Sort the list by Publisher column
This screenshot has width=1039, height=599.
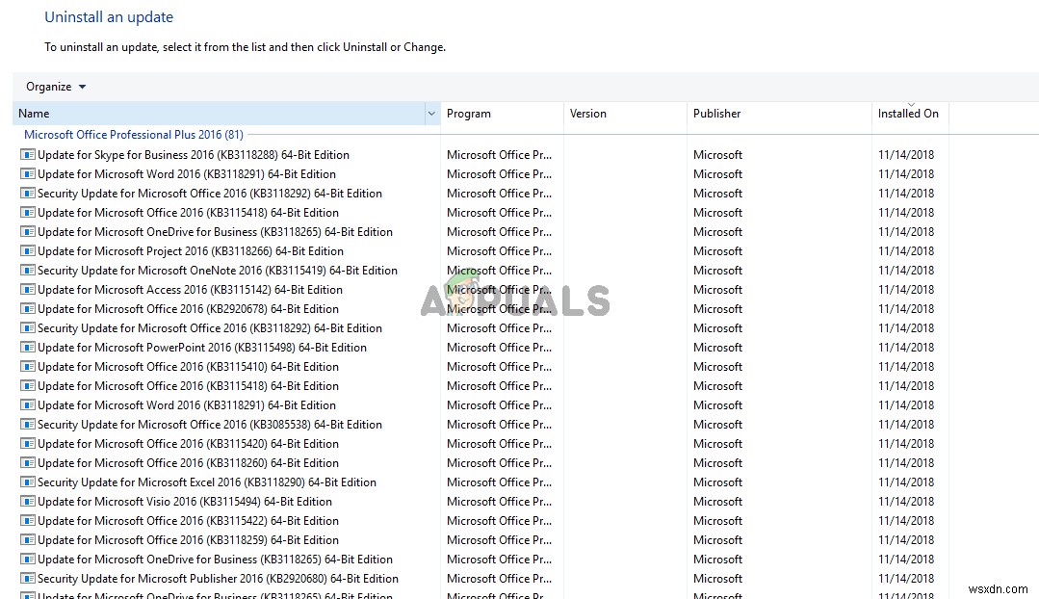tap(779, 114)
